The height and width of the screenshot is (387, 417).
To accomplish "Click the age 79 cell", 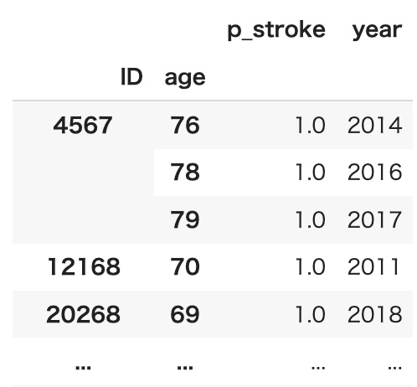I will 185,219.
